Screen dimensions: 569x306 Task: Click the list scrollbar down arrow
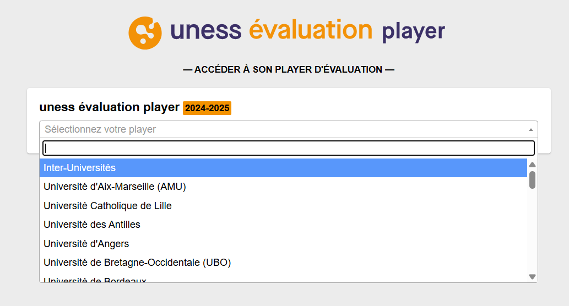point(532,277)
